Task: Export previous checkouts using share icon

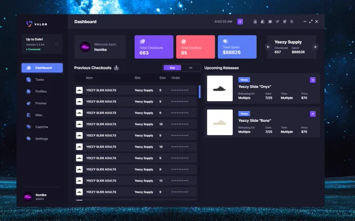Action: [116, 68]
